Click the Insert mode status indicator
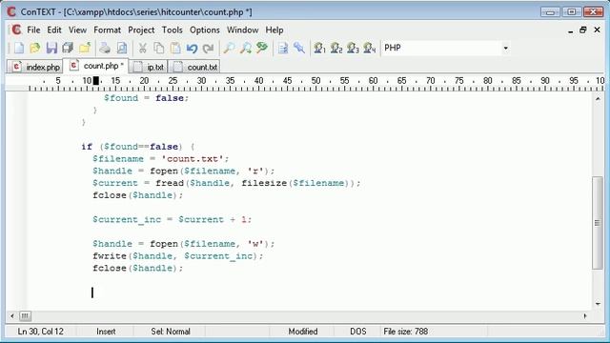Viewport: 610px width, 343px height. tap(106, 332)
